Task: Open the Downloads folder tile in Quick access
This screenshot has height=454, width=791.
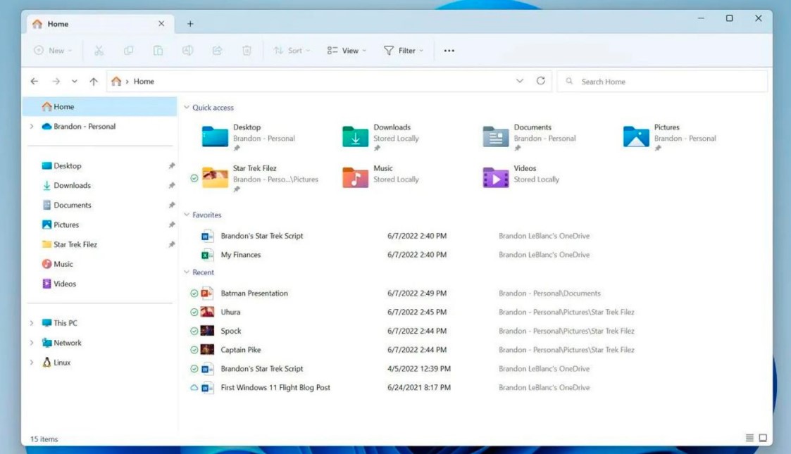Action: click(x=381, y=137)
